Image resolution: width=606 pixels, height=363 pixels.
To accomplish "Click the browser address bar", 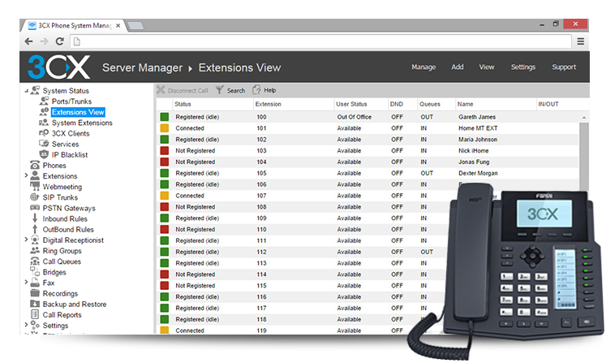I will [320, 41].
